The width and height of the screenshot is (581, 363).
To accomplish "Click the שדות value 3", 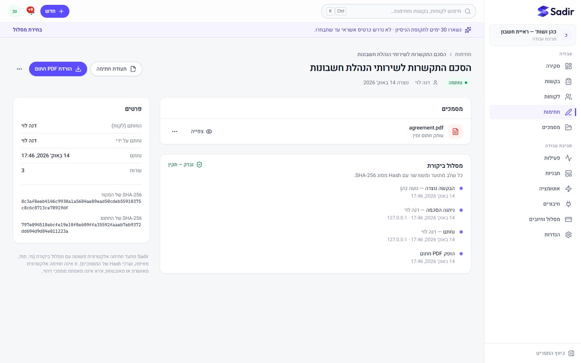I will (23, 171).
